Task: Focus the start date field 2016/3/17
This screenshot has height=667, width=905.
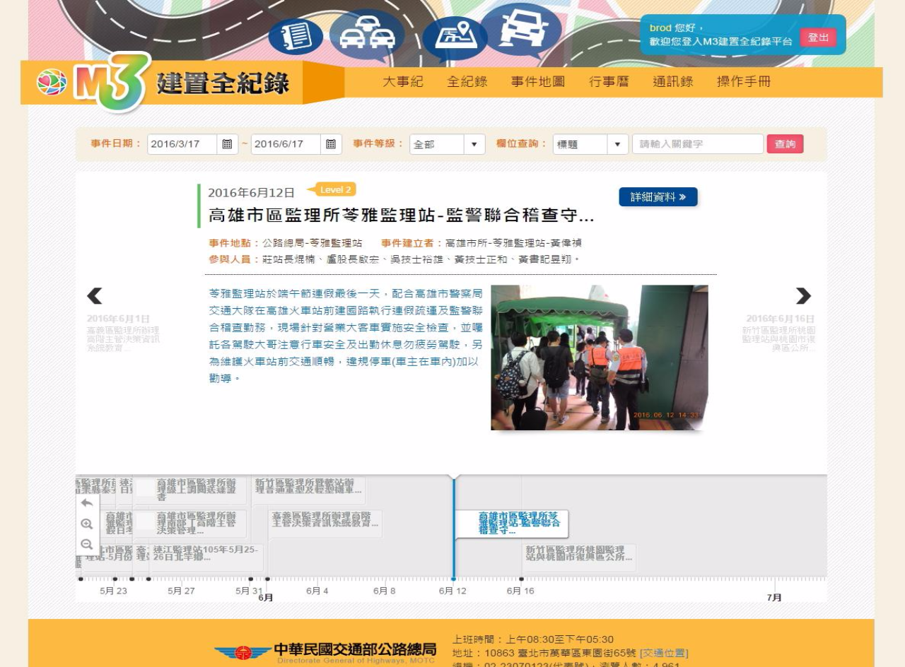Action: [x=182, y=144]
